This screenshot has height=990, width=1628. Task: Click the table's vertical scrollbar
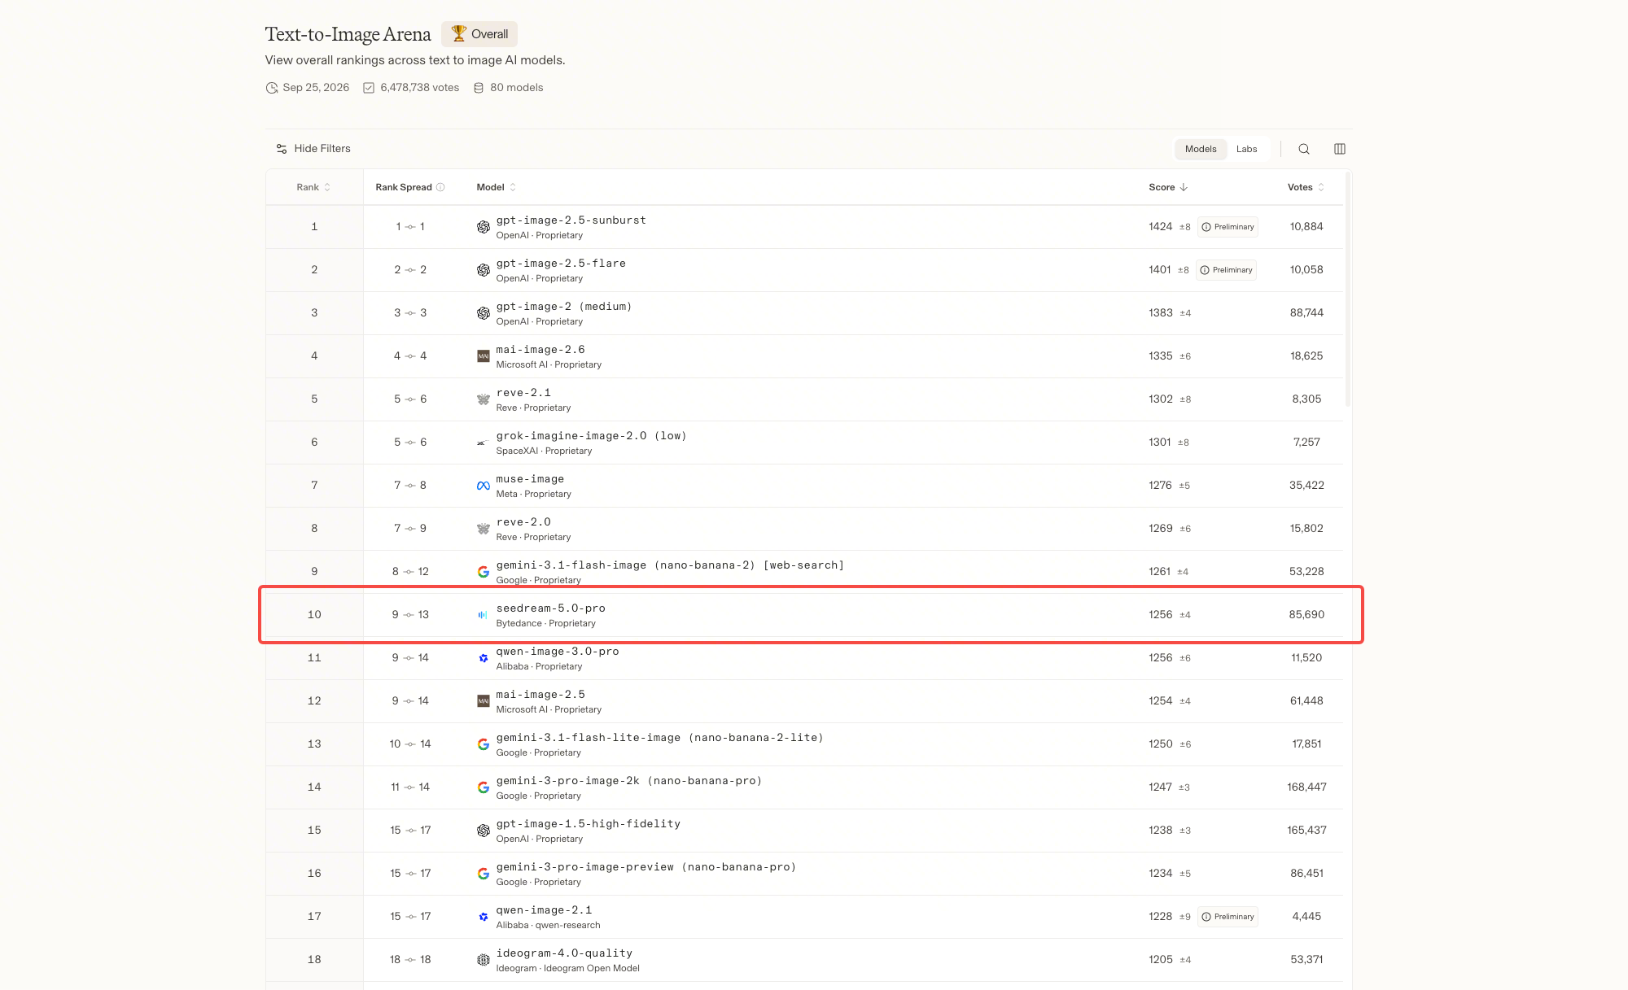(x=1348, y=289)
